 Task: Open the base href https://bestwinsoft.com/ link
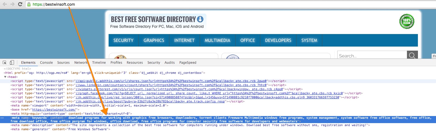[54, 110]
